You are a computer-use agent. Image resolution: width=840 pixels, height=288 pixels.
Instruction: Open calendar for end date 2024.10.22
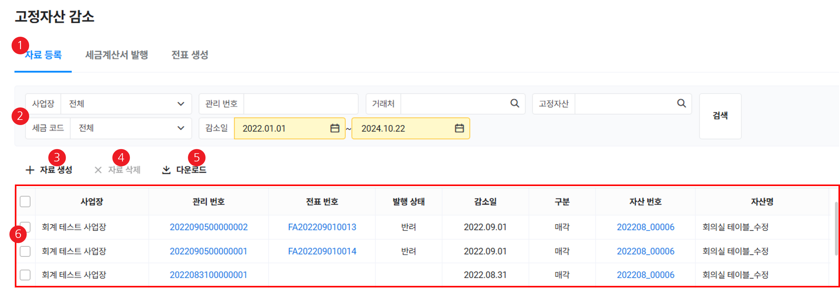[459, 128]
